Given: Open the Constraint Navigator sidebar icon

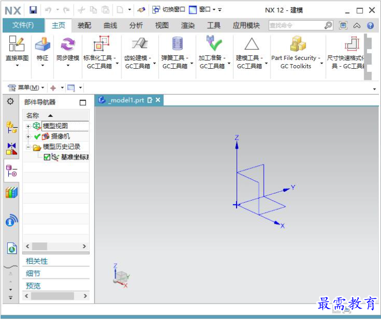Looking at the screenshot, I should pos(11,149).
